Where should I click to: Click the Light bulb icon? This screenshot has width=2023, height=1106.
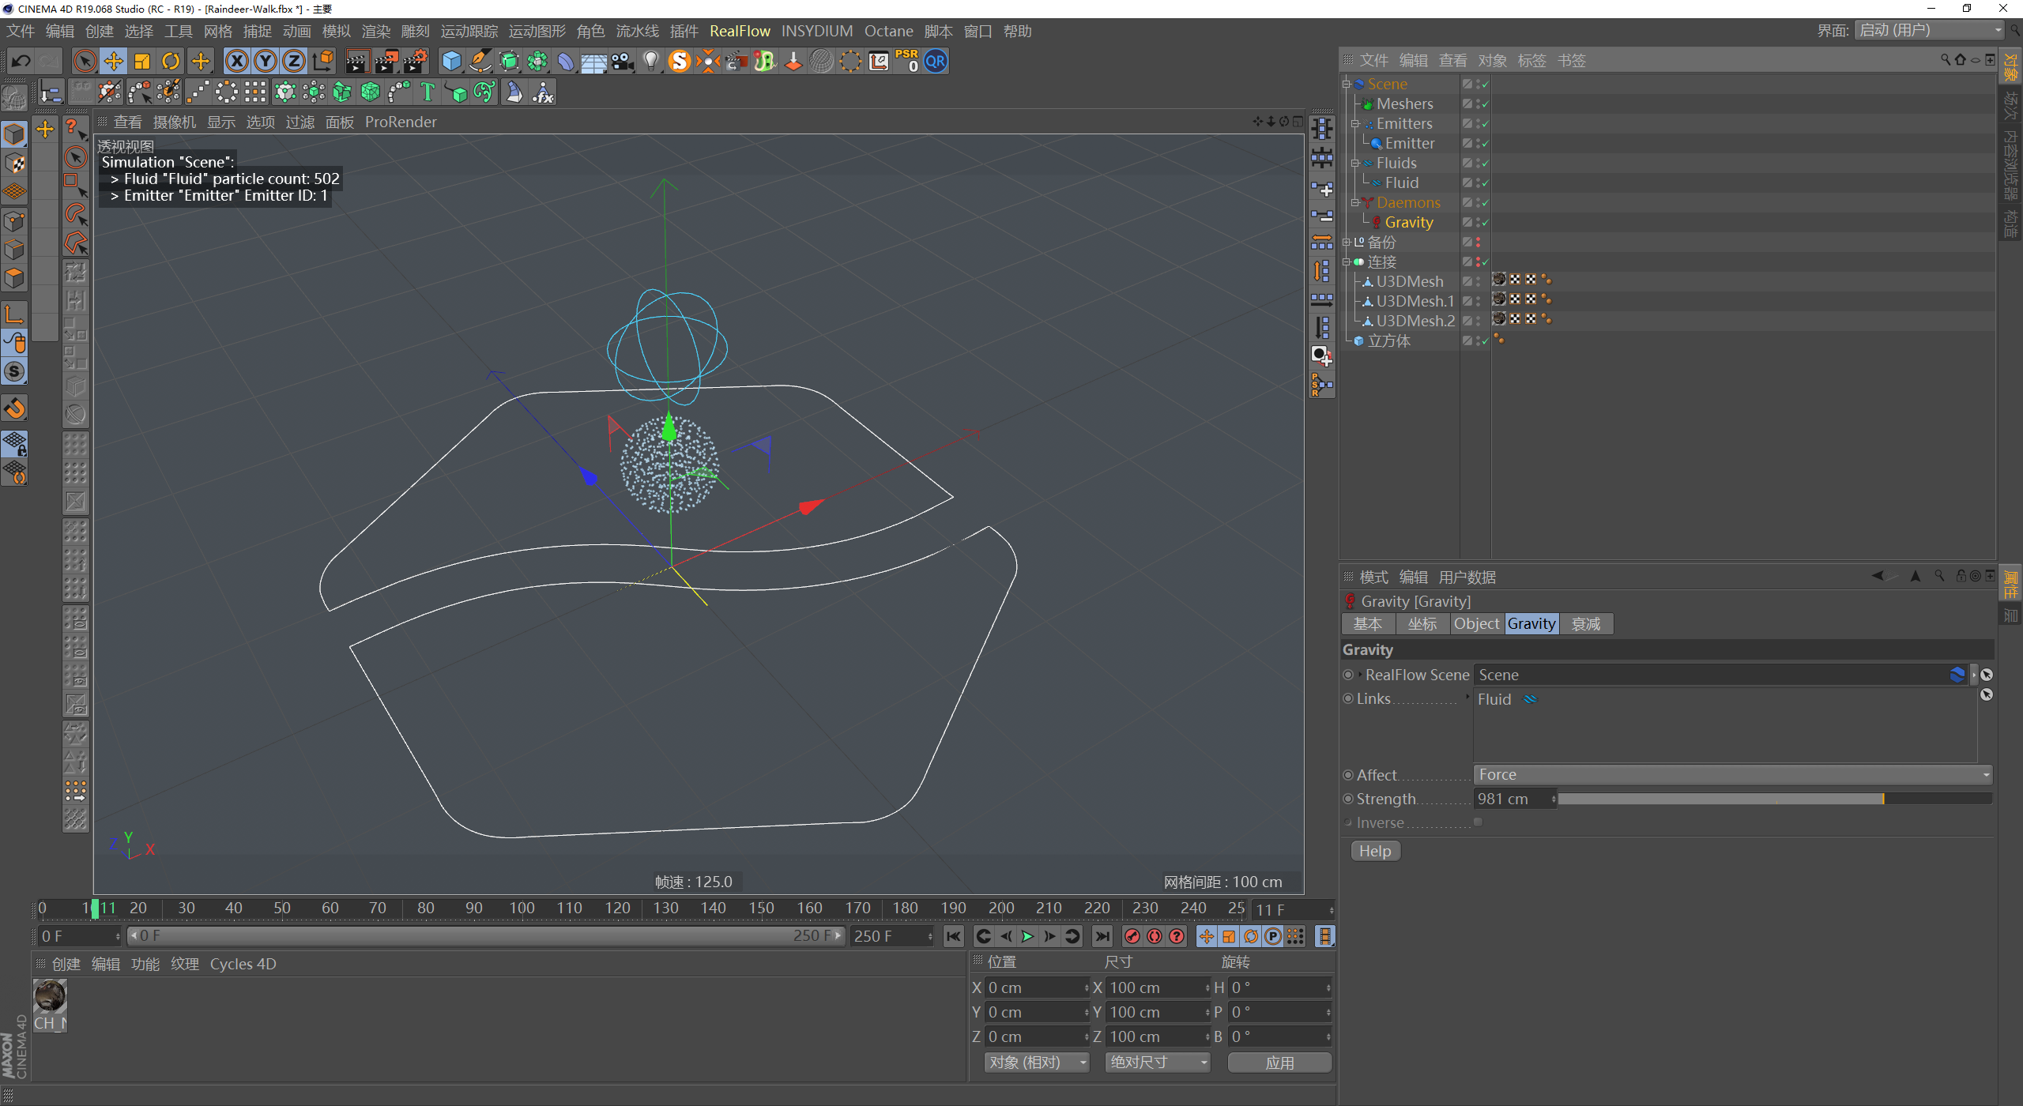(x=650, y=62)
